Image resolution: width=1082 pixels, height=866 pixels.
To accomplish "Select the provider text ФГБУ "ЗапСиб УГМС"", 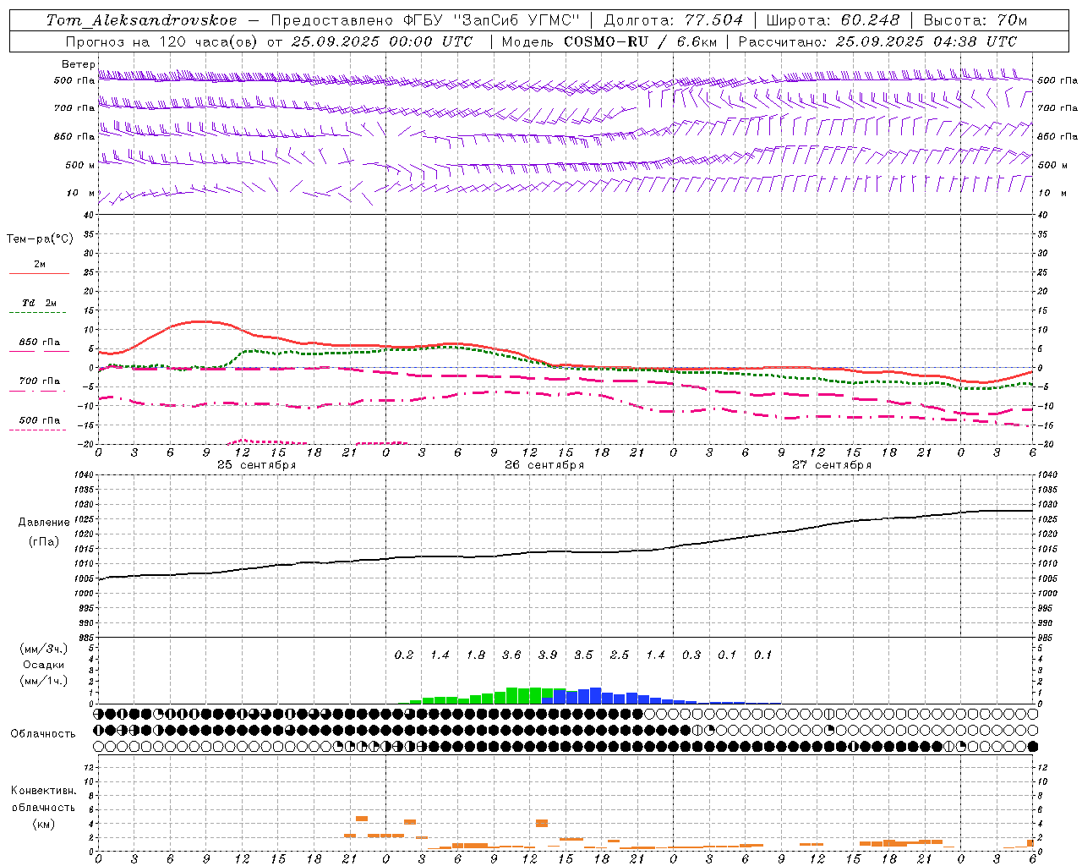I will (490, 20).
